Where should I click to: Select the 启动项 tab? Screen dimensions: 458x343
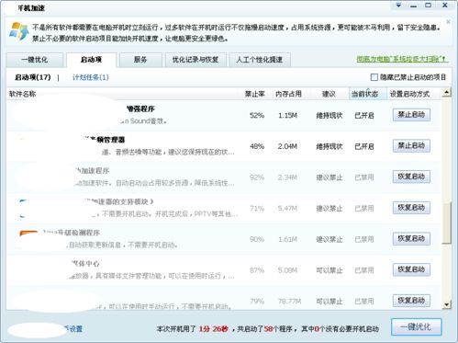click(x=91, y=60)
